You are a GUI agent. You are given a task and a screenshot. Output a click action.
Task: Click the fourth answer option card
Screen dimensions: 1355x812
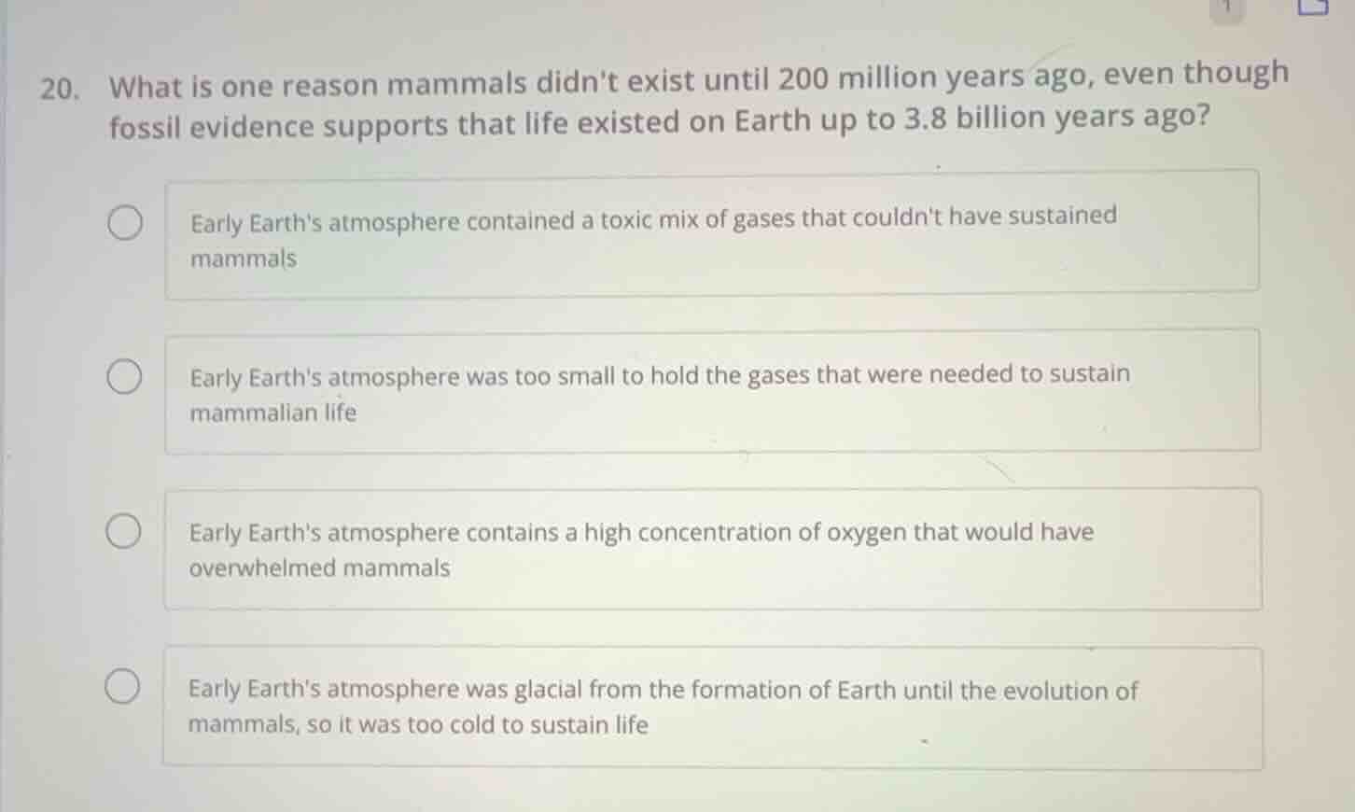point(713,707)
